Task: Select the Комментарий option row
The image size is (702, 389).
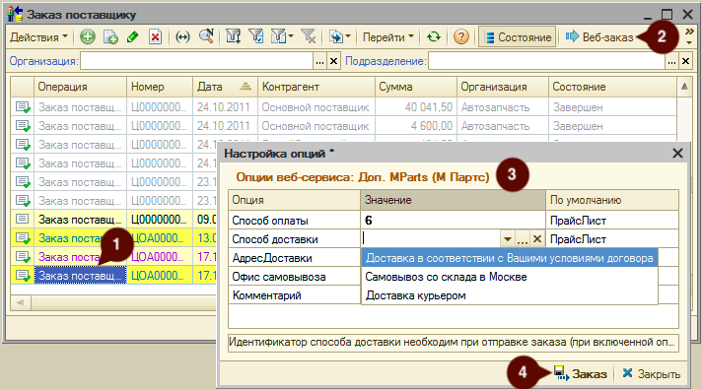Action: pos(294,295)
